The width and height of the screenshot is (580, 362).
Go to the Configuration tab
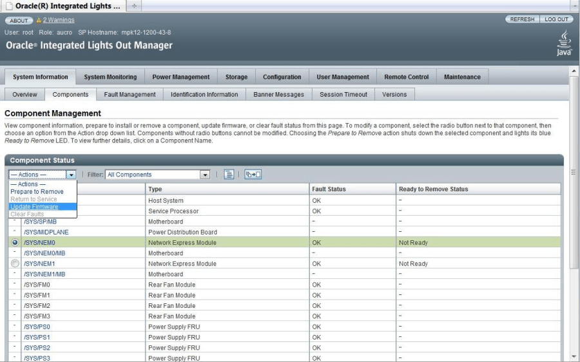tap(282, 77)
